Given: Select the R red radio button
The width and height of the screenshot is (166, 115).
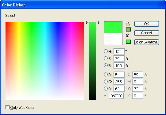Looking at the screenshot, I should (x=106, y=75).
